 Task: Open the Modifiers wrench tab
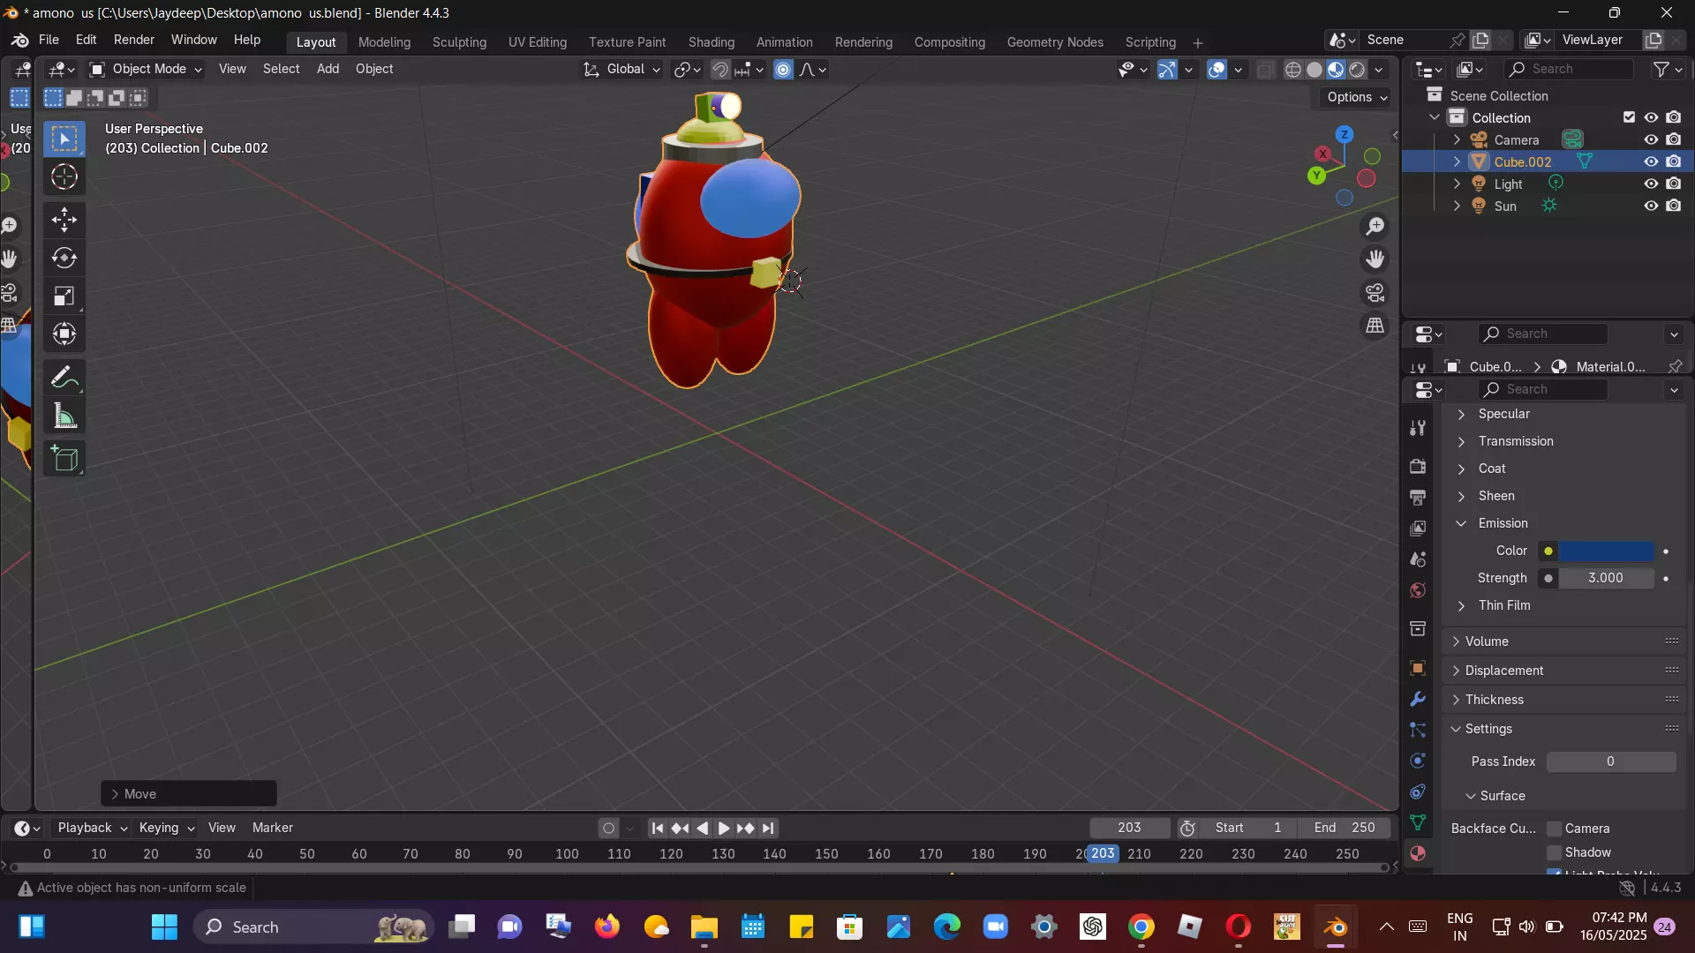tap(1418, 699)
